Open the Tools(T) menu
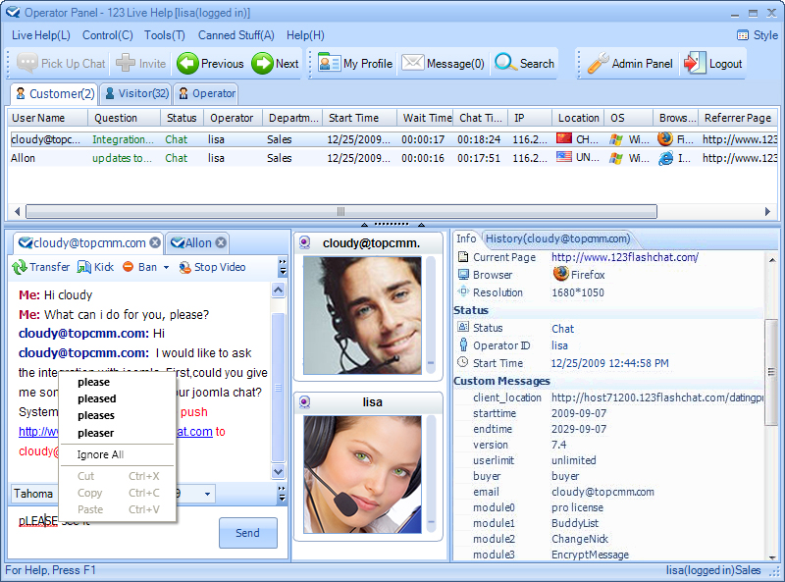The width and height of the screenshot is (785, 582). pos(165,35)
